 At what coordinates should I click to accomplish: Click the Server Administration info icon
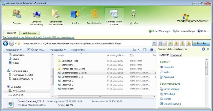(x=203, y=49)
